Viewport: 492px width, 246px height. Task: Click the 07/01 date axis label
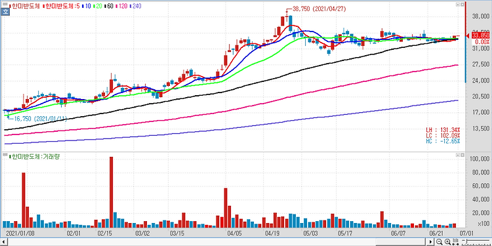pos(466,233)
